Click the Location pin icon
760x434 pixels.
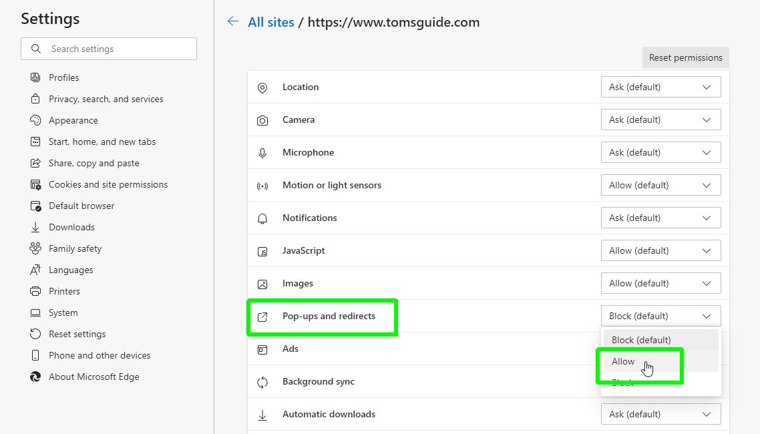tap(262, 87)
